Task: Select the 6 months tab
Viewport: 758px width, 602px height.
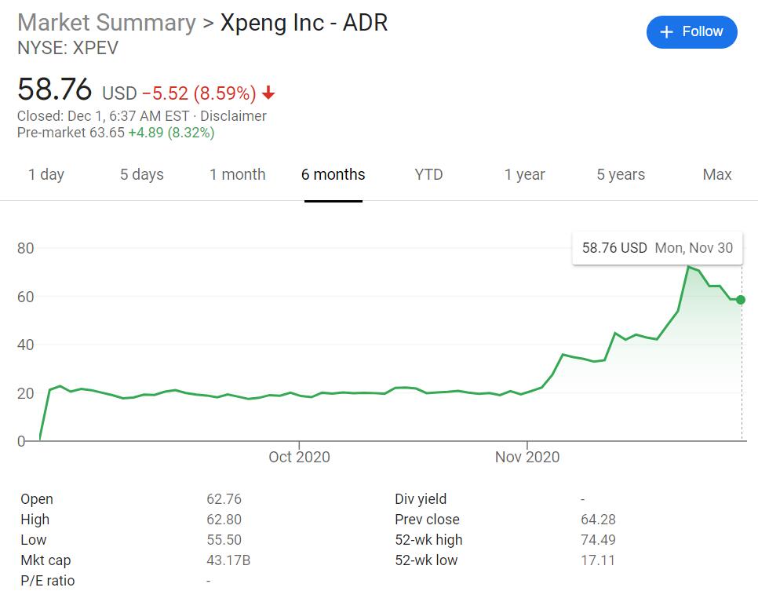Action: point(333,174)
